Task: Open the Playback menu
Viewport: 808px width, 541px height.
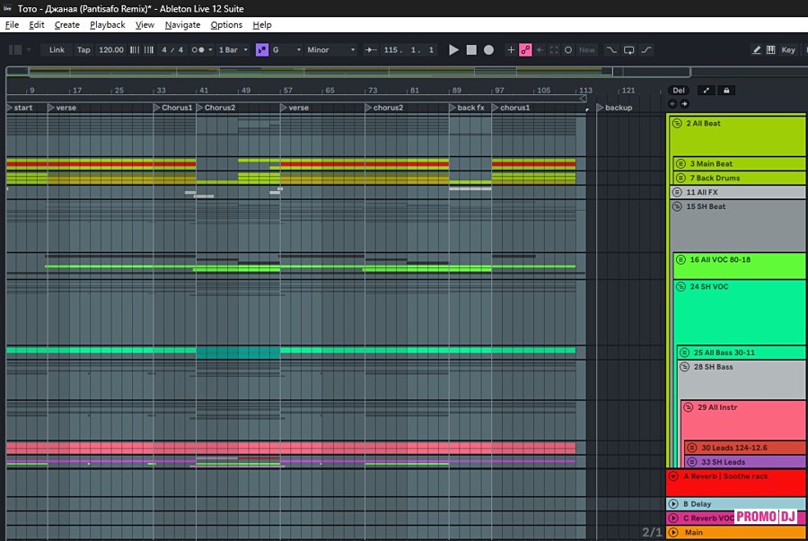Action: click(x=108, y=25)
